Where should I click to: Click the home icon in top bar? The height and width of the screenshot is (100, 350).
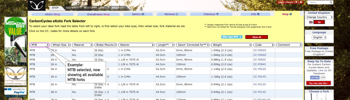(301, 2)
